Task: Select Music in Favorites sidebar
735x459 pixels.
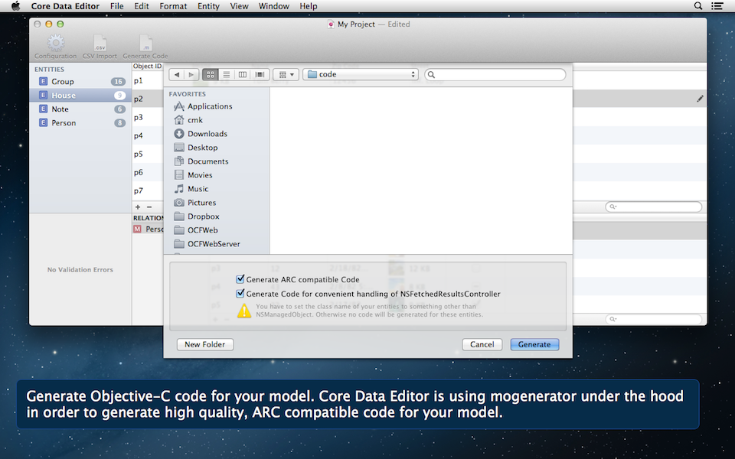Action: click(x=191, y=189)
